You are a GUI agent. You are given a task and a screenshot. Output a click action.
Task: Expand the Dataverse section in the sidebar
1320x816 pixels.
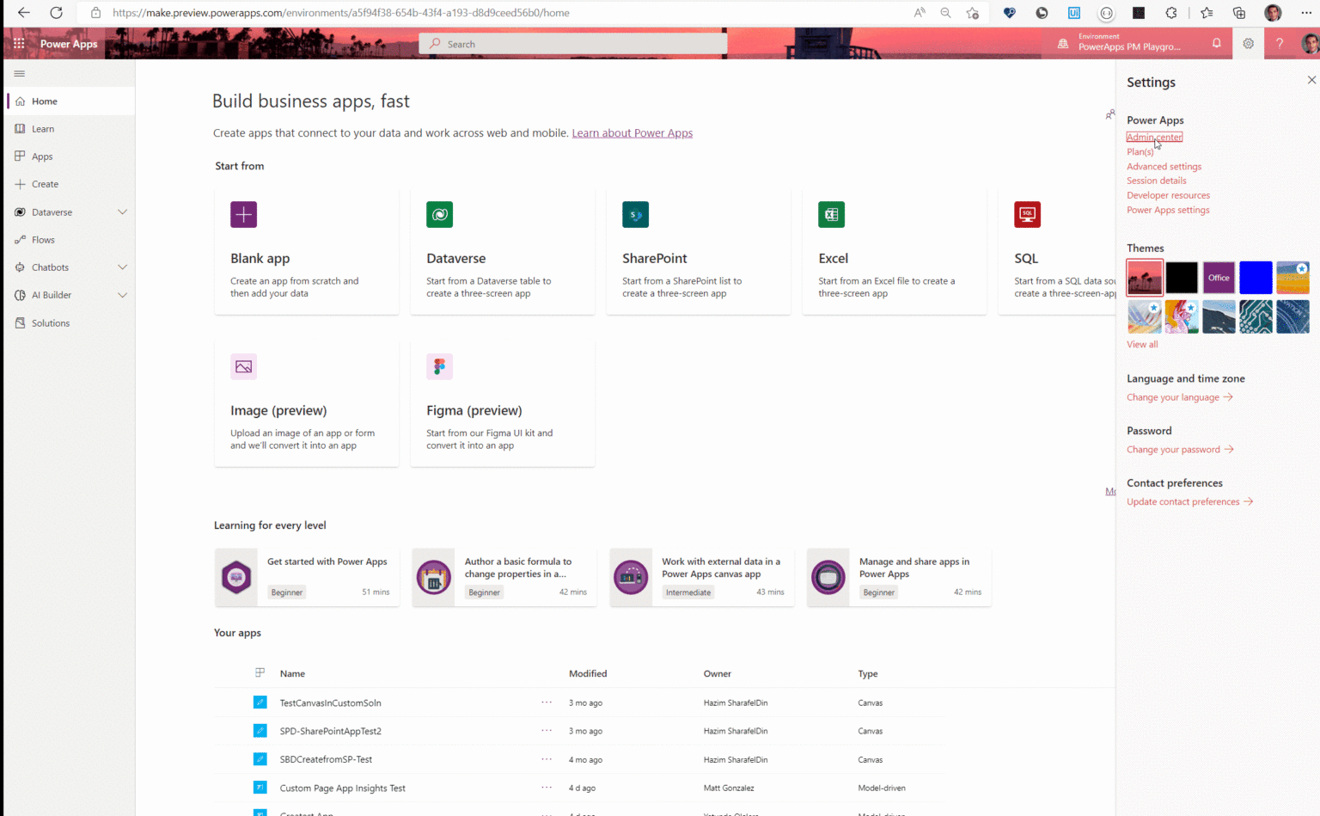(122, 212)
